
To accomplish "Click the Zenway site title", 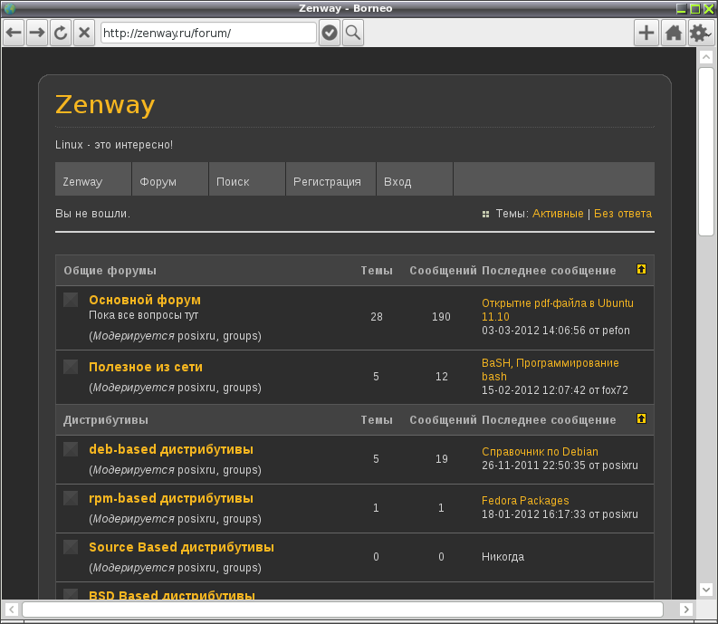I will coord(105,105).
